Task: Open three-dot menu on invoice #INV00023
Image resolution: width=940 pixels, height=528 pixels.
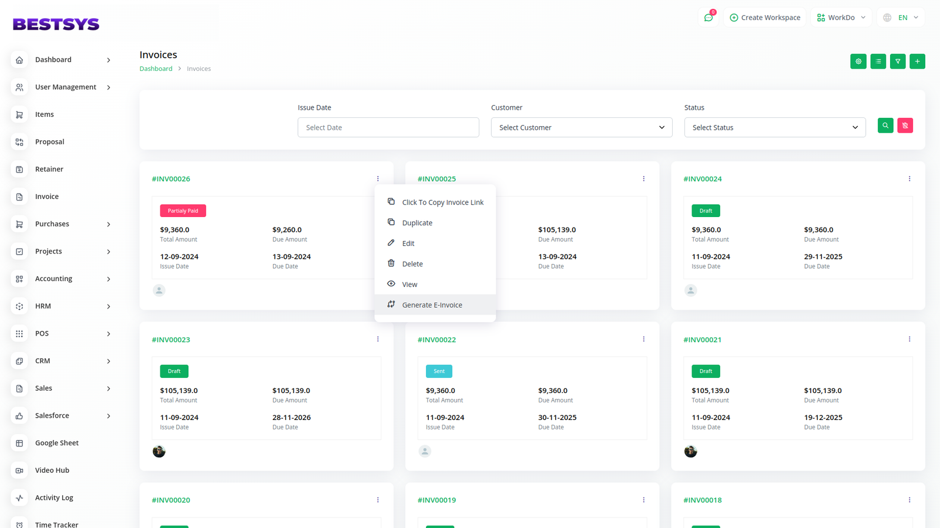Action: [378, 339]
